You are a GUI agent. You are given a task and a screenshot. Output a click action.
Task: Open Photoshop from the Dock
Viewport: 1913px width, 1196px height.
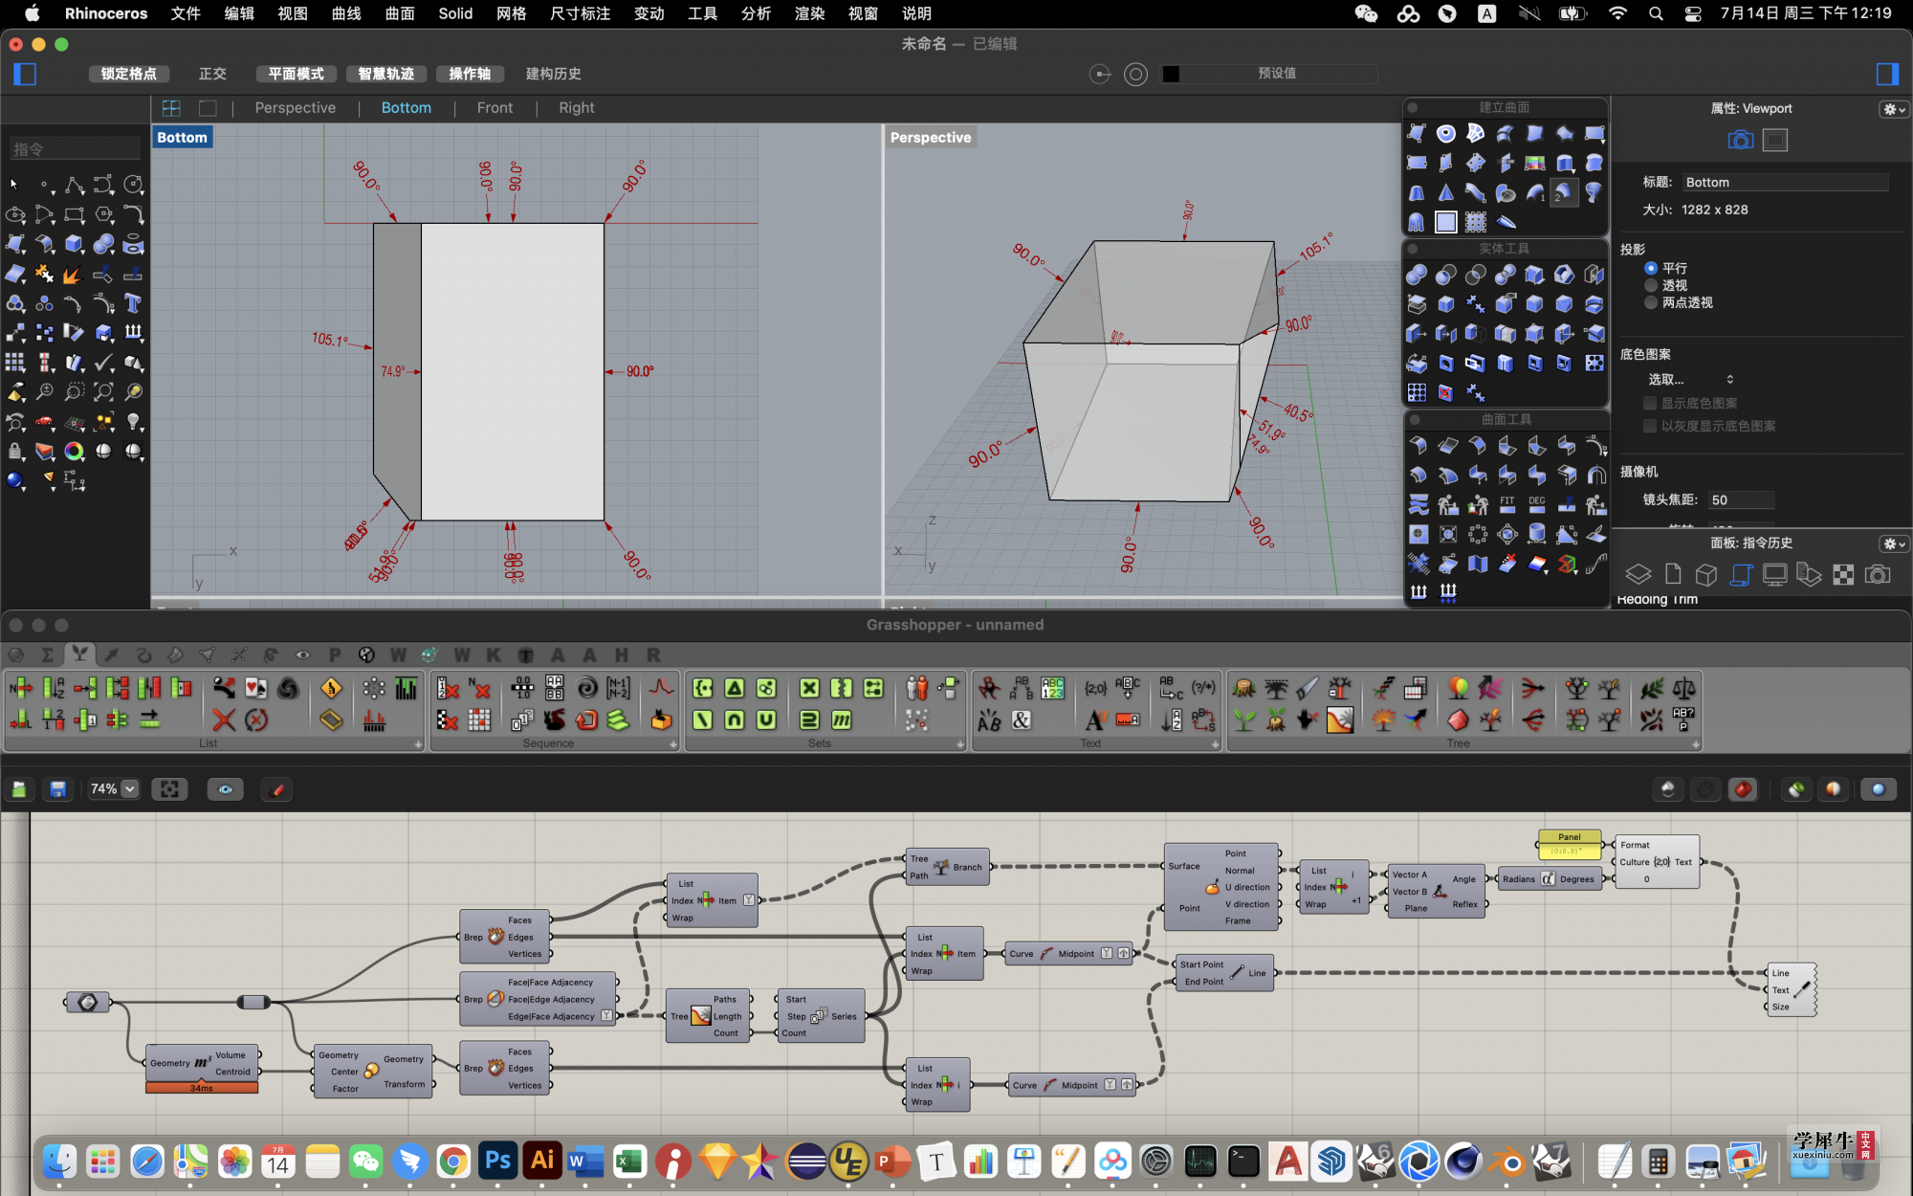click(x=497, y=1161)
